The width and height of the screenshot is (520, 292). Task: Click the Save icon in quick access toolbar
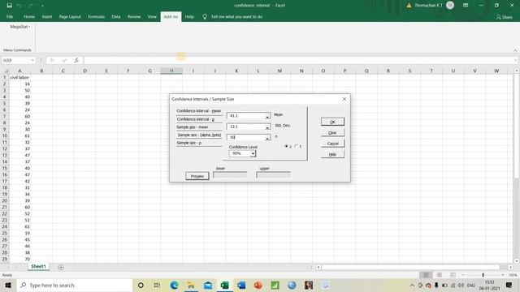click(x=9, y=6)
